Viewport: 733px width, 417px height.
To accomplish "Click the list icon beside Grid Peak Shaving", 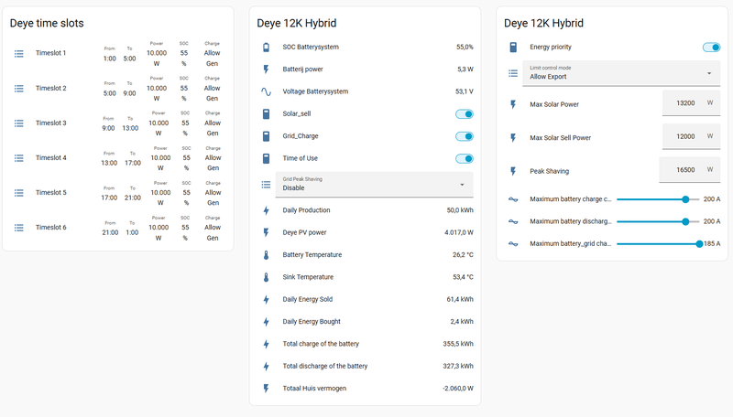I will tap(266, 185).
